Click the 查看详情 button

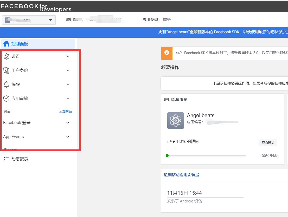[268, 142]
